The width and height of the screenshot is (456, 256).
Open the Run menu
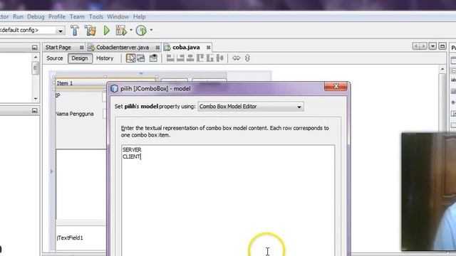pyautogui.click(x=18, y=16)
